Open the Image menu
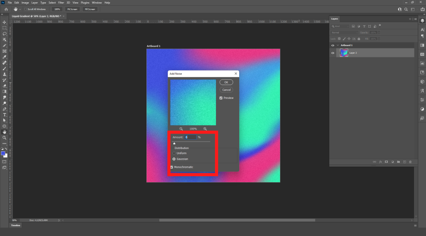426x236 pixels. click(25, 3)
